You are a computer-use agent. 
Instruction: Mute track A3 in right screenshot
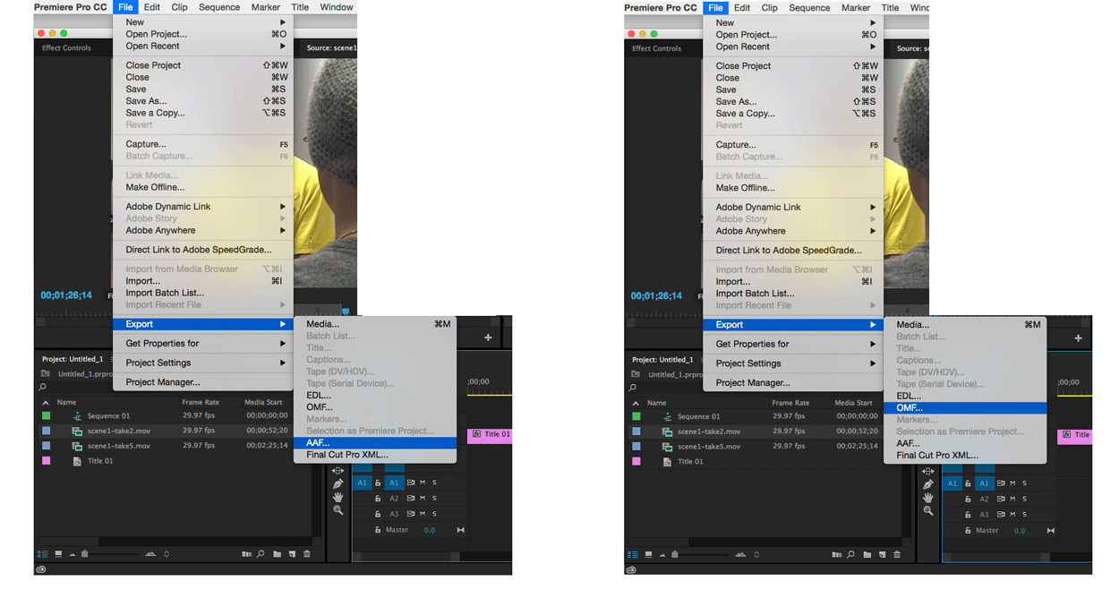pos(1012,515)
